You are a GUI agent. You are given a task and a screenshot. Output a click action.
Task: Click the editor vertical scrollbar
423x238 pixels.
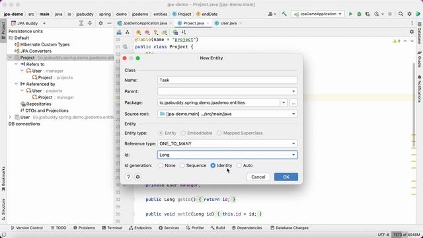click(x=414, y=104)
